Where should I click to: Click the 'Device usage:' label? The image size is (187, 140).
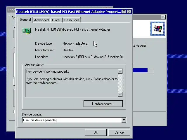[32, 114]
